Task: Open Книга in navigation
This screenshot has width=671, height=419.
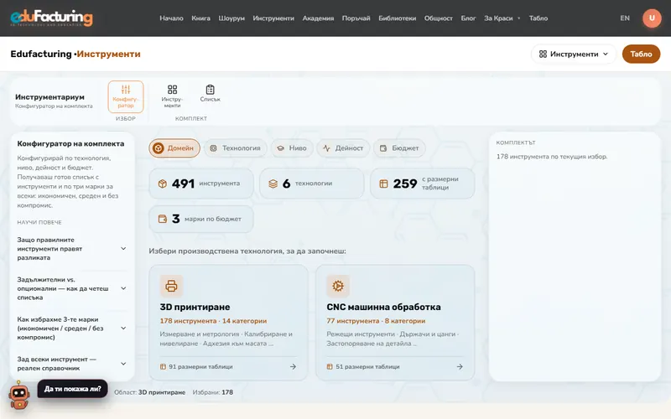Action: pos(200,18)
